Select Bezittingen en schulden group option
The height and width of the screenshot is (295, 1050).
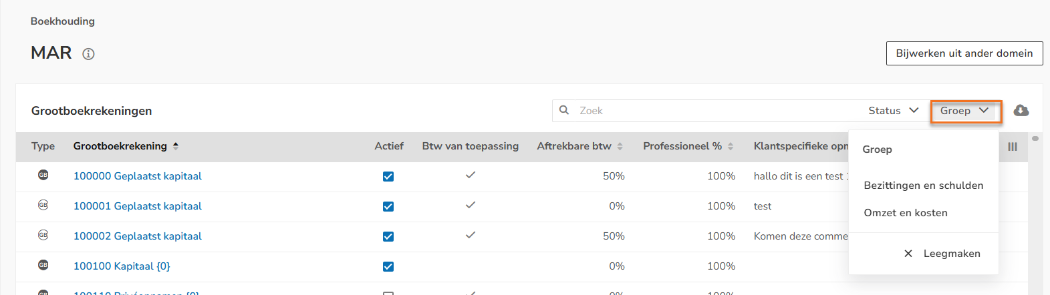(924, 186)
